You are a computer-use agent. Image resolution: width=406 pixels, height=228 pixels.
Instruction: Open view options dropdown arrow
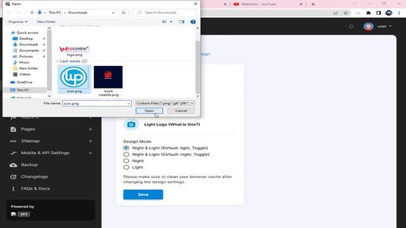(171, 22)
